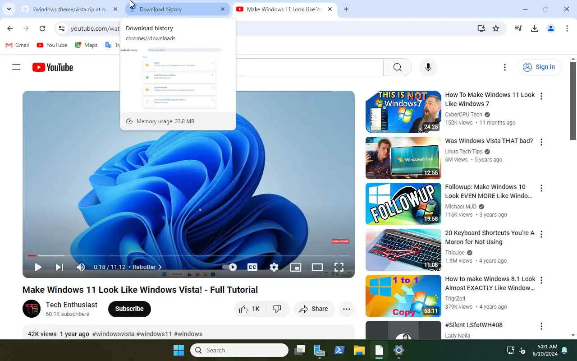Open options menu for Michael MJD video

(541, 188)
